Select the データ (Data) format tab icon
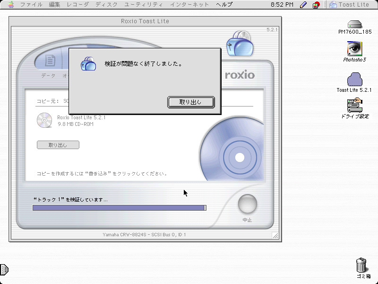This screenshot has height=284, width=378. click(x=49, y=62)
